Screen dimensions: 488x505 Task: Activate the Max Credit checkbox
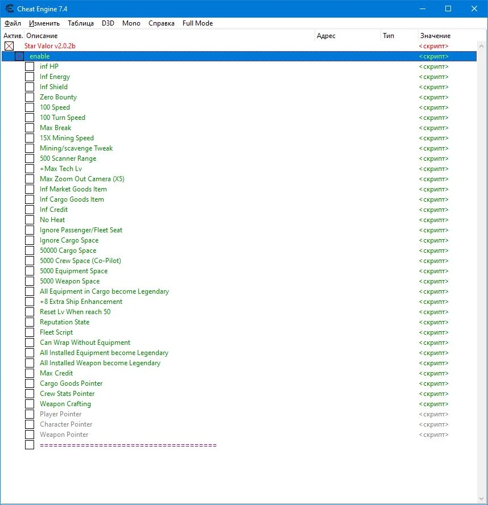point(30,373)
